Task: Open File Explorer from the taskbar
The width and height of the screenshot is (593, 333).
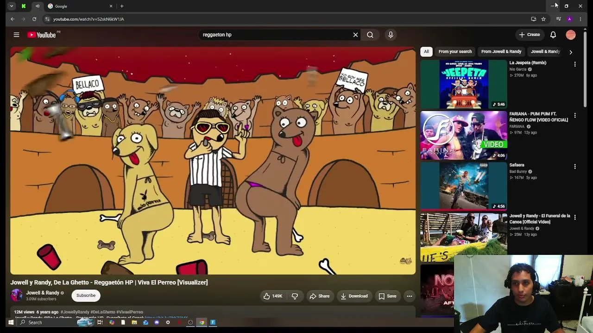Action: tap(134, 322)
